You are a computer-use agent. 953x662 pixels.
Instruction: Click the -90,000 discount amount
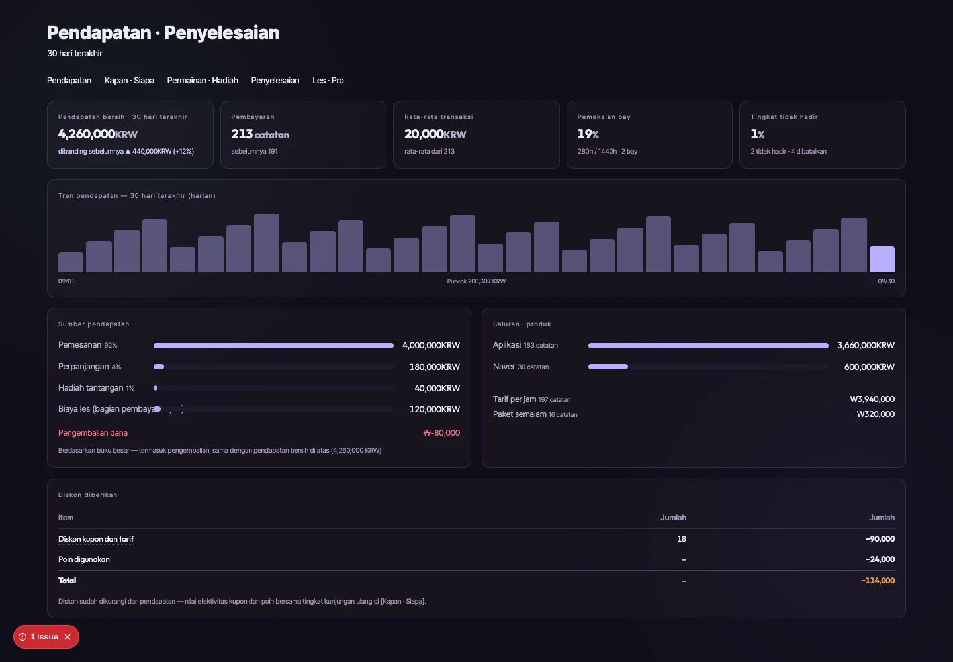pos(880,539)
